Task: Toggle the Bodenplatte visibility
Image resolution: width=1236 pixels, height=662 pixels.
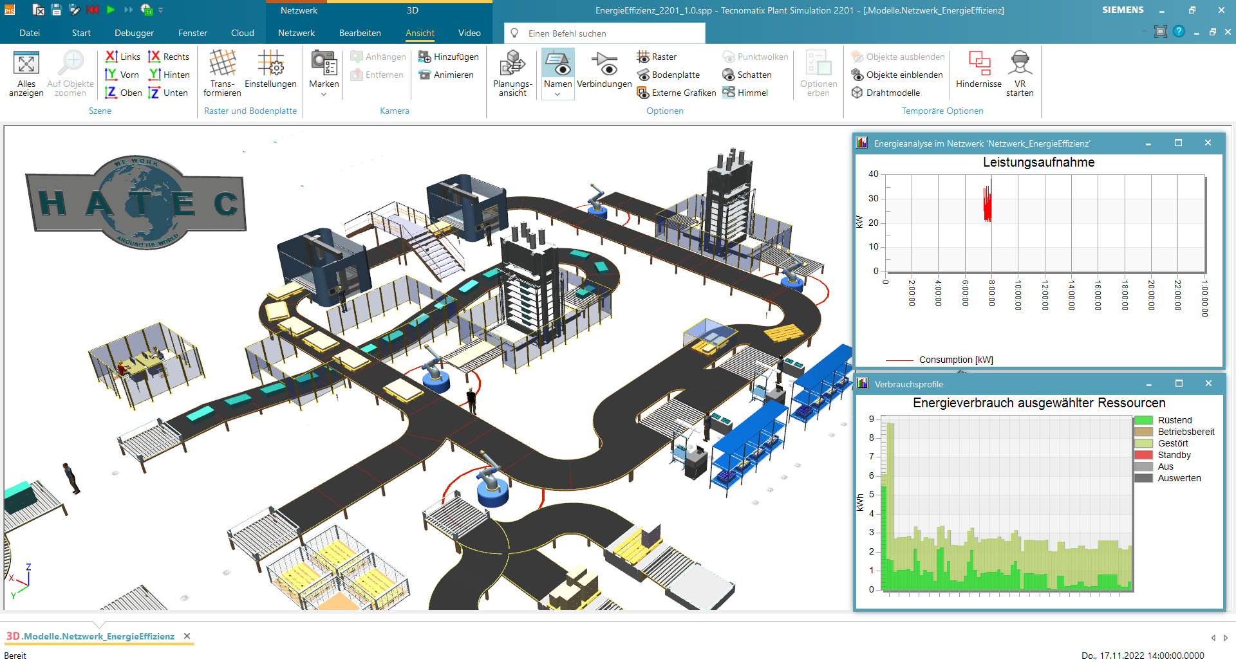Action: pyautogui.click(x=670, y=75)
